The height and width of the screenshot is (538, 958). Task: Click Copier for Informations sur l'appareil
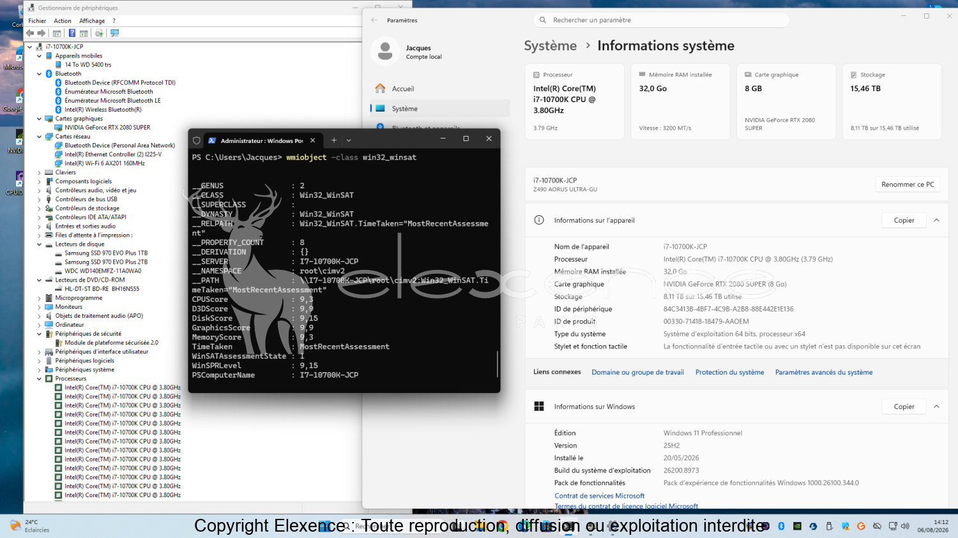tap(904, 220)
